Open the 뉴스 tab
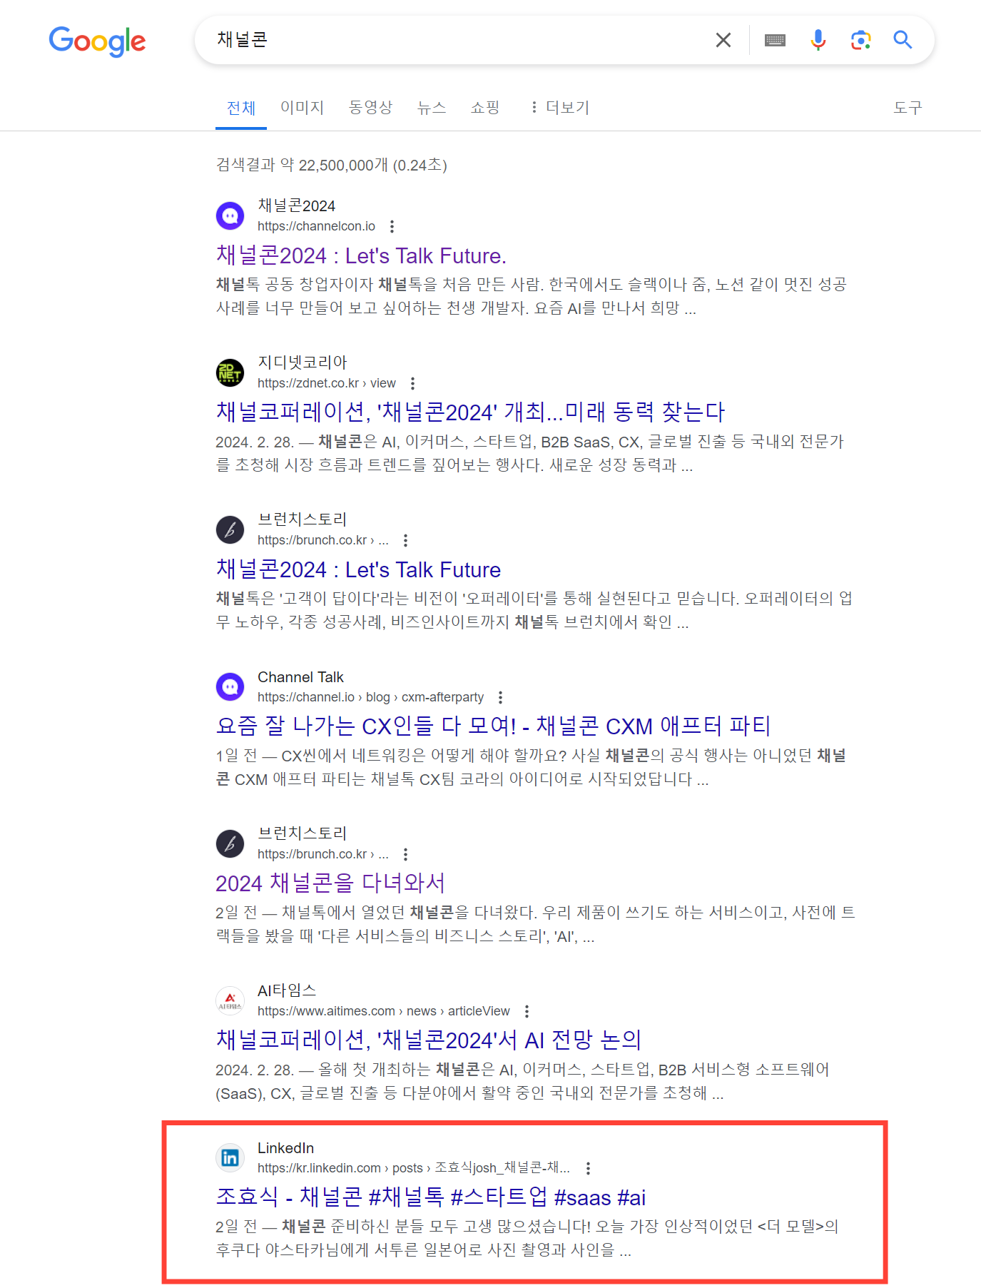 coord(432,108)
